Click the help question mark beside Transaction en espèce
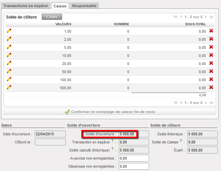 pyautogui.click(x=112, y=141)
